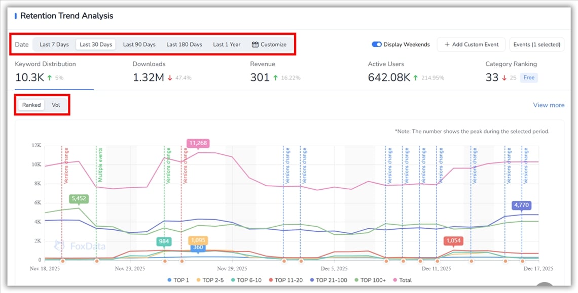Choose the Last 180 Days range

tap(184, 45)
